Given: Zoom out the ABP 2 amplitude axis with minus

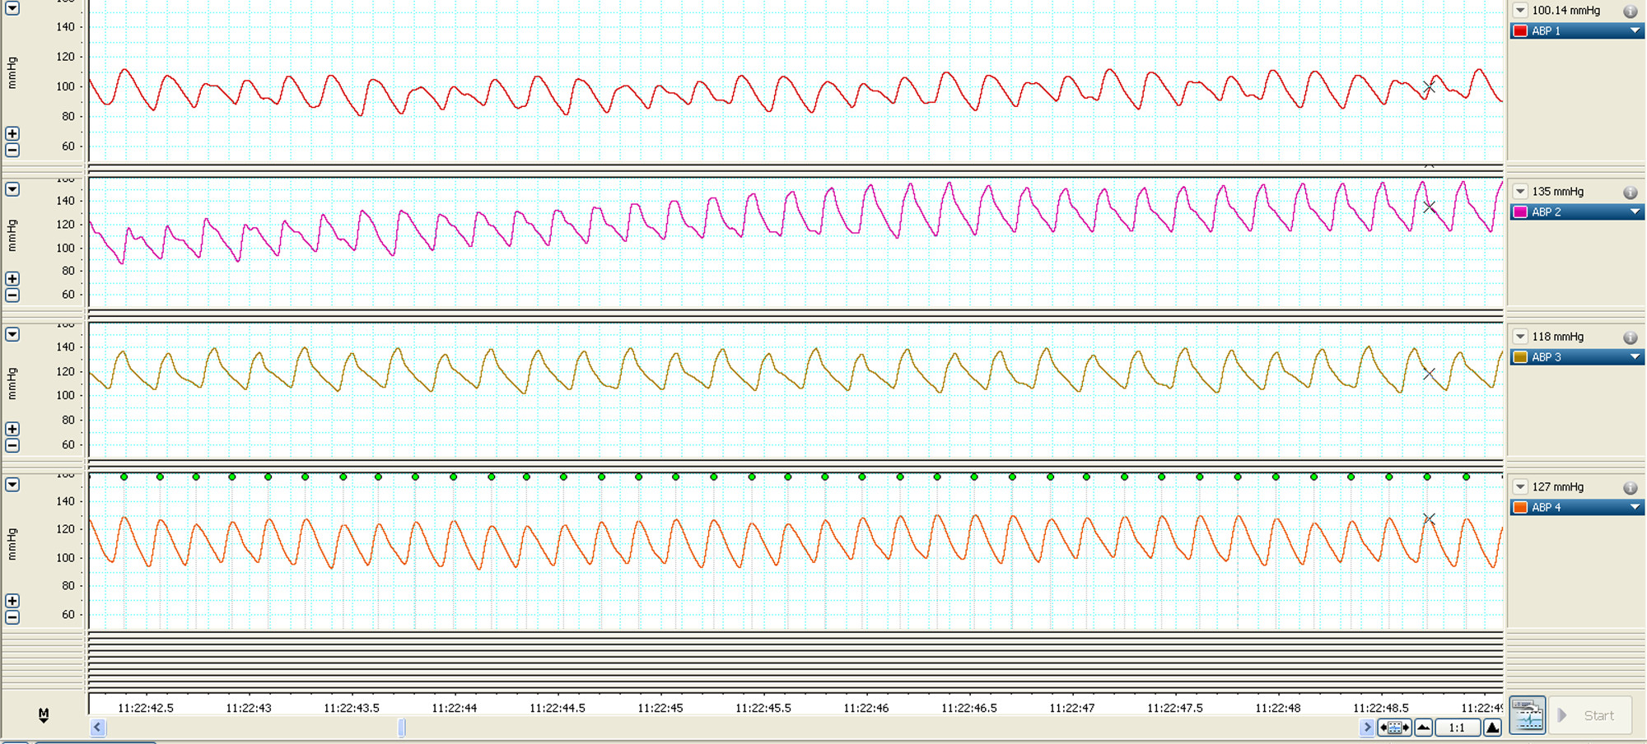Looking at the screenshot, I should [12, 295].
